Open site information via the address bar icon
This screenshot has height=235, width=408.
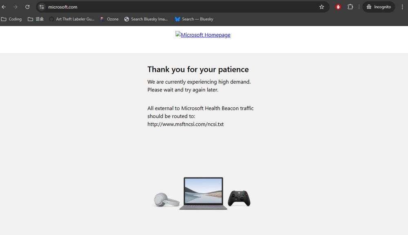click(41, 7)
